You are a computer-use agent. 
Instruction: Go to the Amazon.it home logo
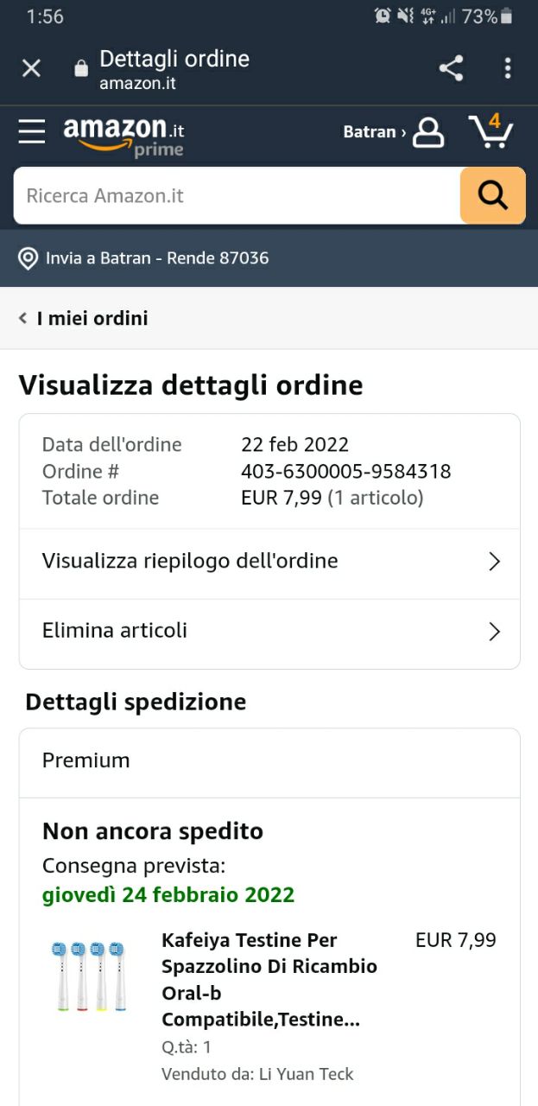(x=123, y=137)
